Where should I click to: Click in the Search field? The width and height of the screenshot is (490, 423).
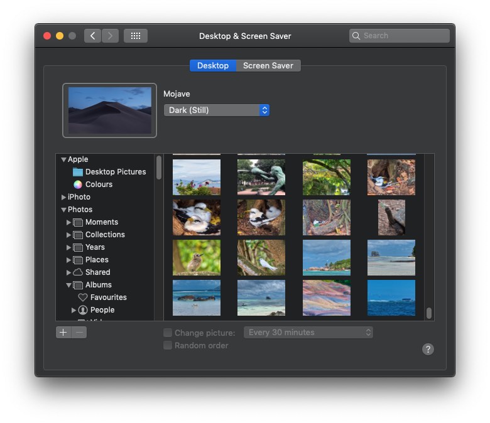400,36
